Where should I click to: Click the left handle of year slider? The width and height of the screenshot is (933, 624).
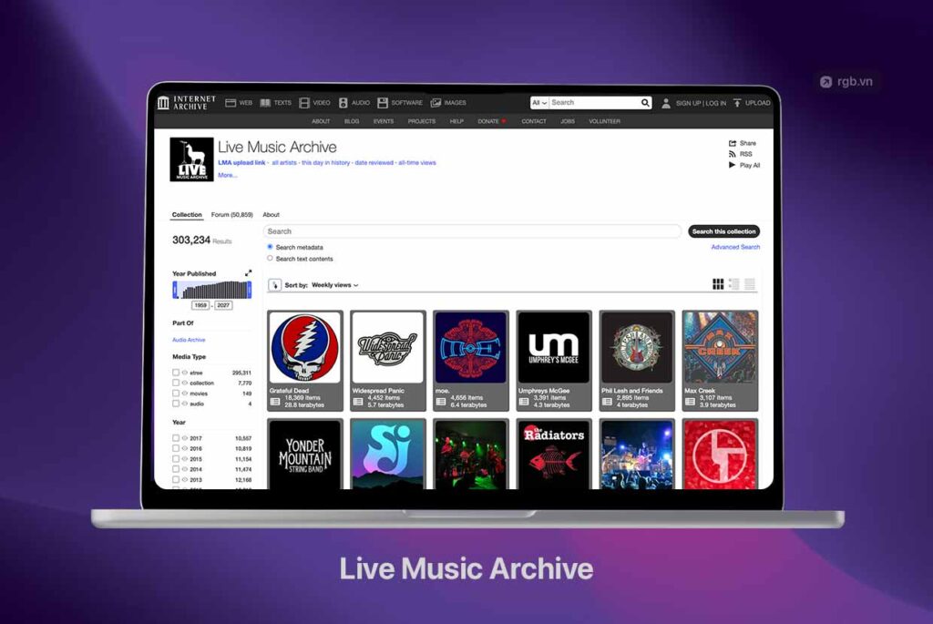(175, 290)
